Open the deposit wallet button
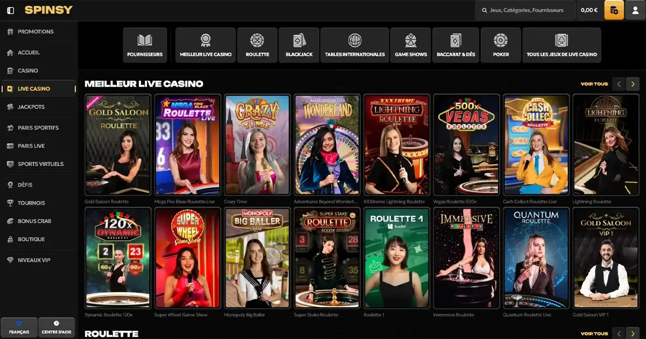The height and width of the screenshot is (339, 646). pos(614,10)
